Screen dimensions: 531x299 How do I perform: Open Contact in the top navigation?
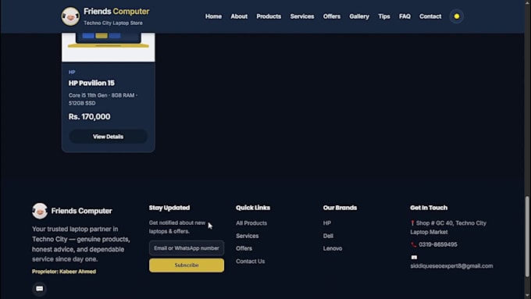point(430,16)
